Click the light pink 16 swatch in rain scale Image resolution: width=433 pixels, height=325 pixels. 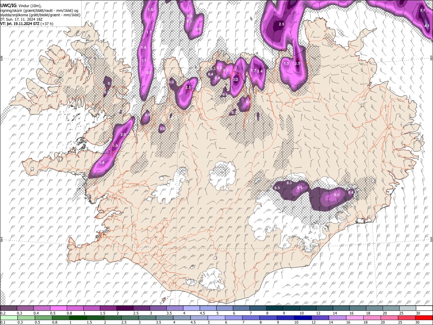pos(355,318)
